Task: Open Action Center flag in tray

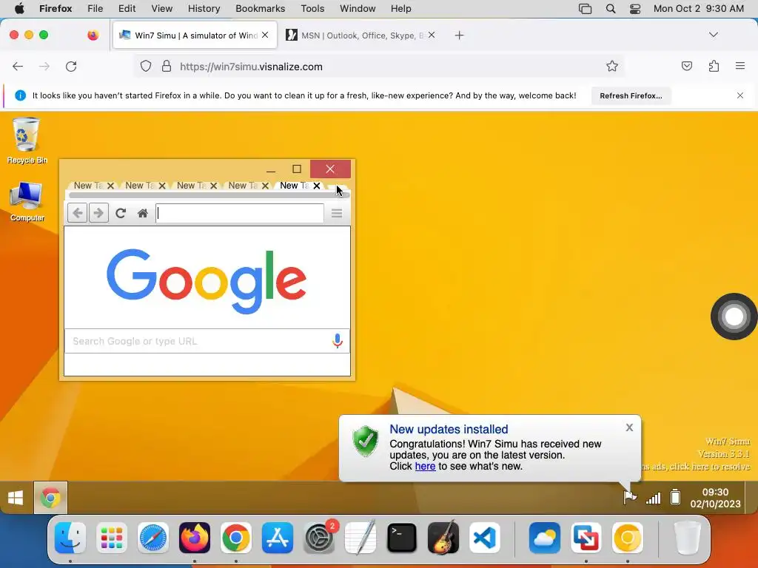Action: click(x=629, y=497)
